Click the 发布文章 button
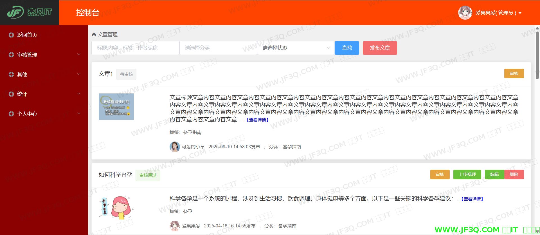Image resolution: width=540 pixels, height=235 pixels. pyautogui.click(x=380, y=48)
